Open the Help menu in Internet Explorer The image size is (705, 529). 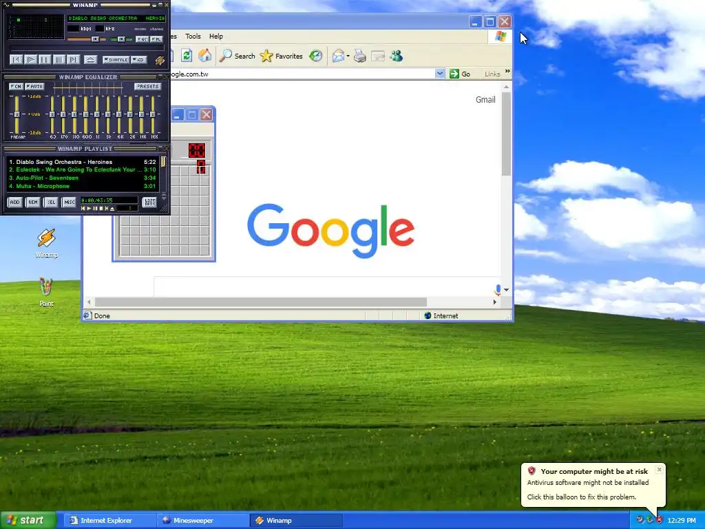(215, 37)
